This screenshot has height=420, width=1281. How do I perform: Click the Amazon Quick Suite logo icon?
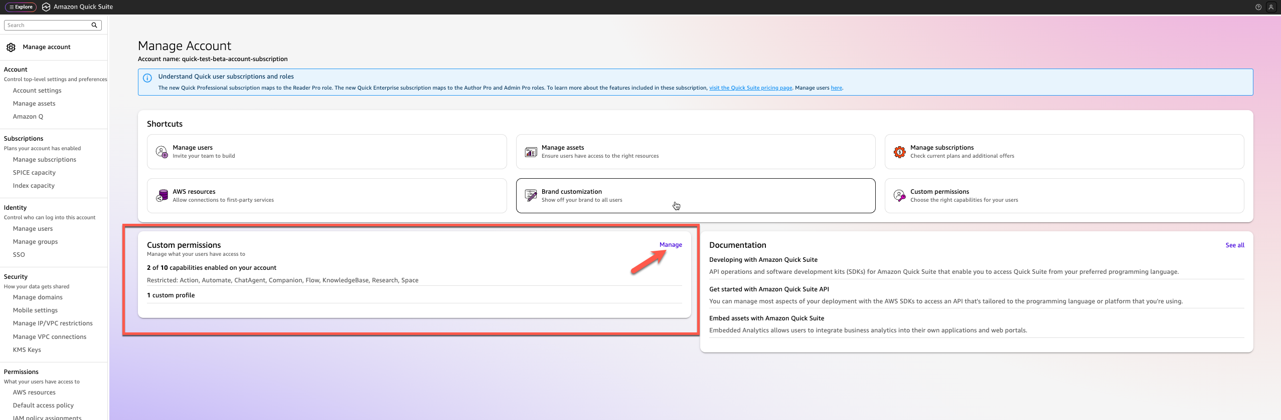[x=46, y=7]
